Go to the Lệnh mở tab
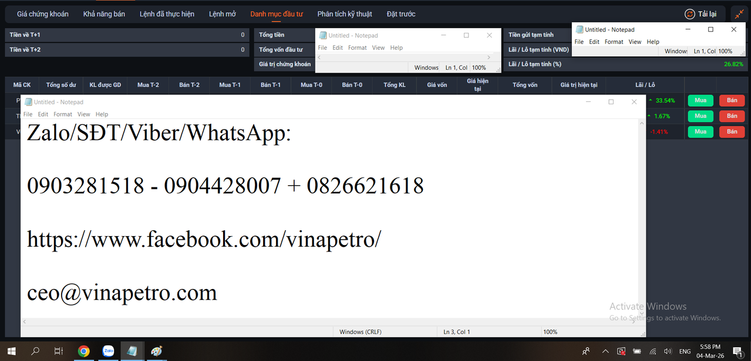This screenshot has width=751, height=361. (x=223, y=14)
